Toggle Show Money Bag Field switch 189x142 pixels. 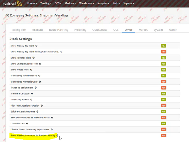coord(164,46)
